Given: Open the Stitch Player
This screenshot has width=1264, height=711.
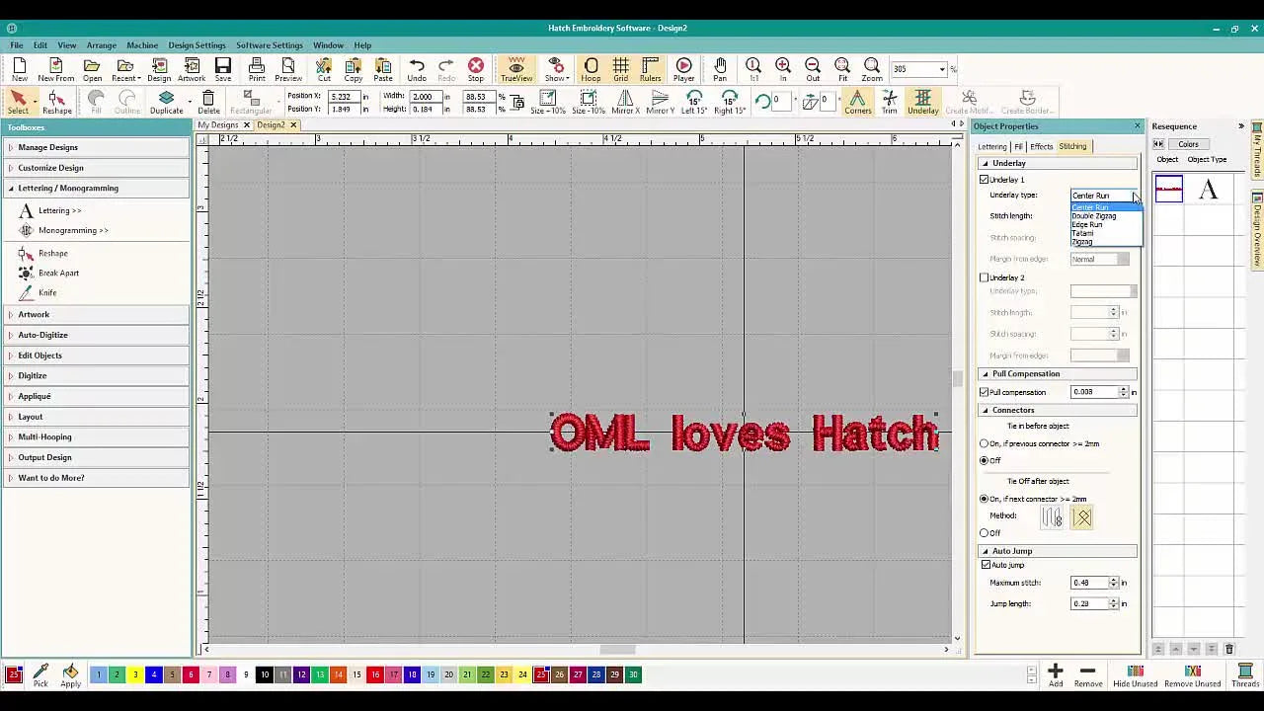Looking at the screenshot, I should 683,69.
